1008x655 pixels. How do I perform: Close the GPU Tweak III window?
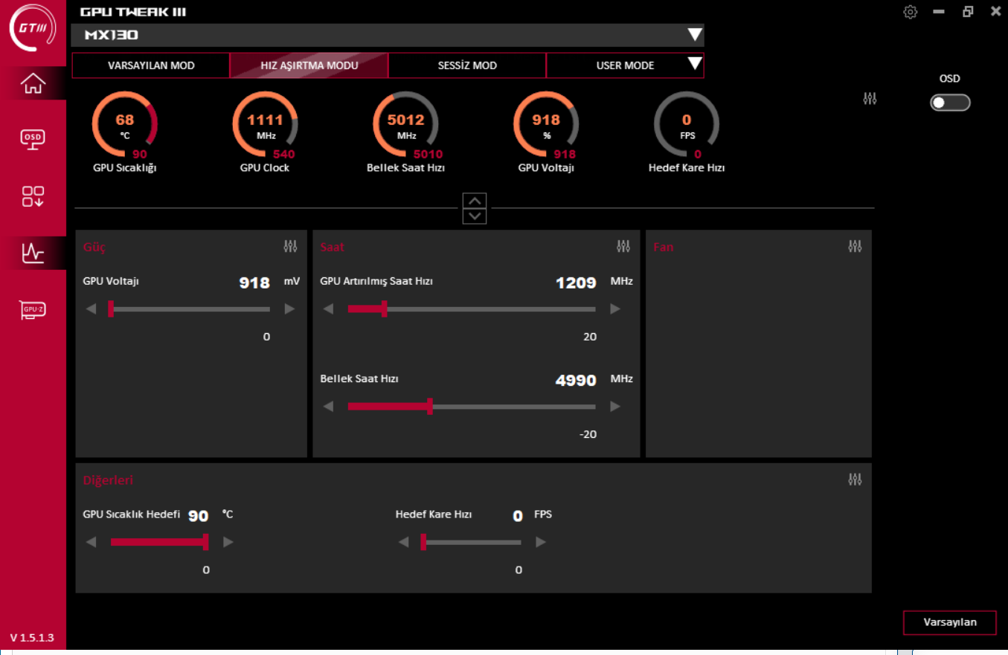[995, 12]
